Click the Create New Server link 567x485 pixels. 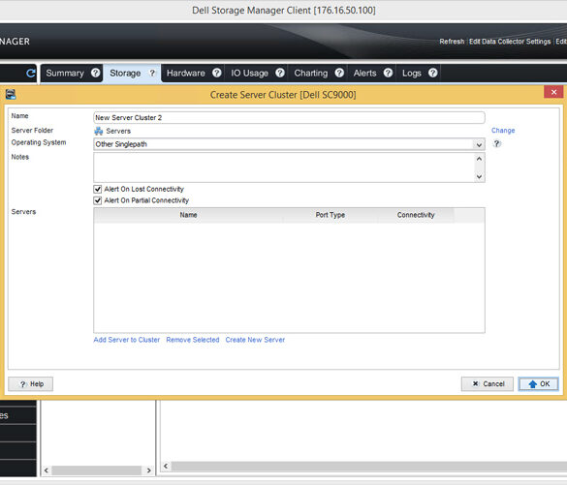pyautogui.click(x=255, y=340)
